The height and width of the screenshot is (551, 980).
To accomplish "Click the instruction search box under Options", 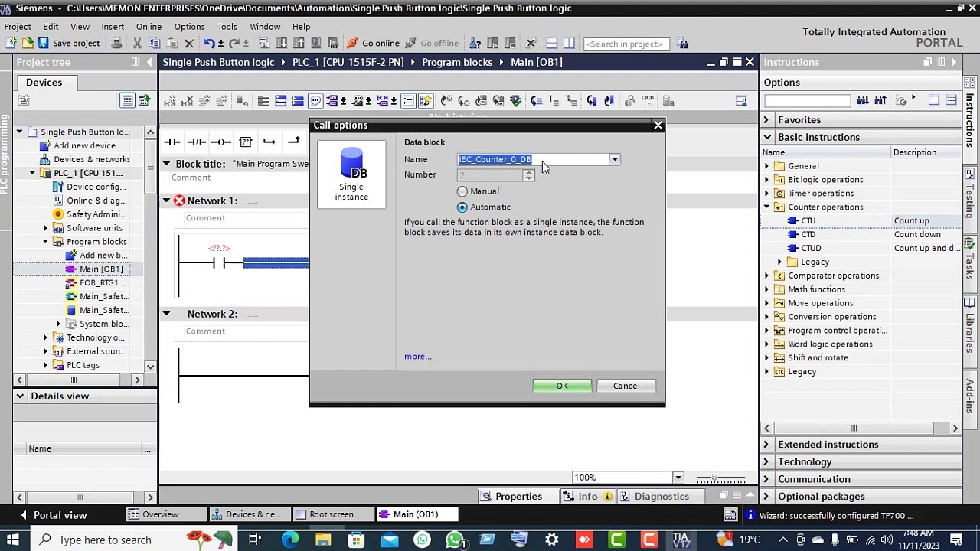I will [x=807, y=100].
